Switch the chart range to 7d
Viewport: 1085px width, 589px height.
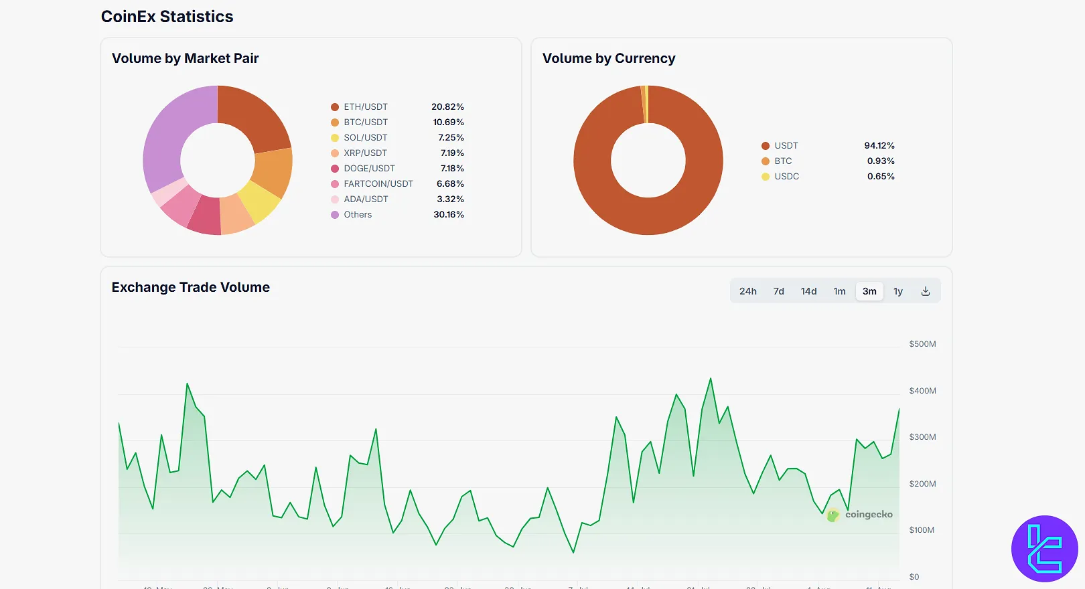(x=779, y=291)
